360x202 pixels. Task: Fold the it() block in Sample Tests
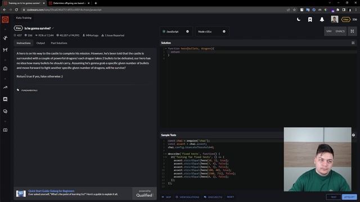coord(166,157)
